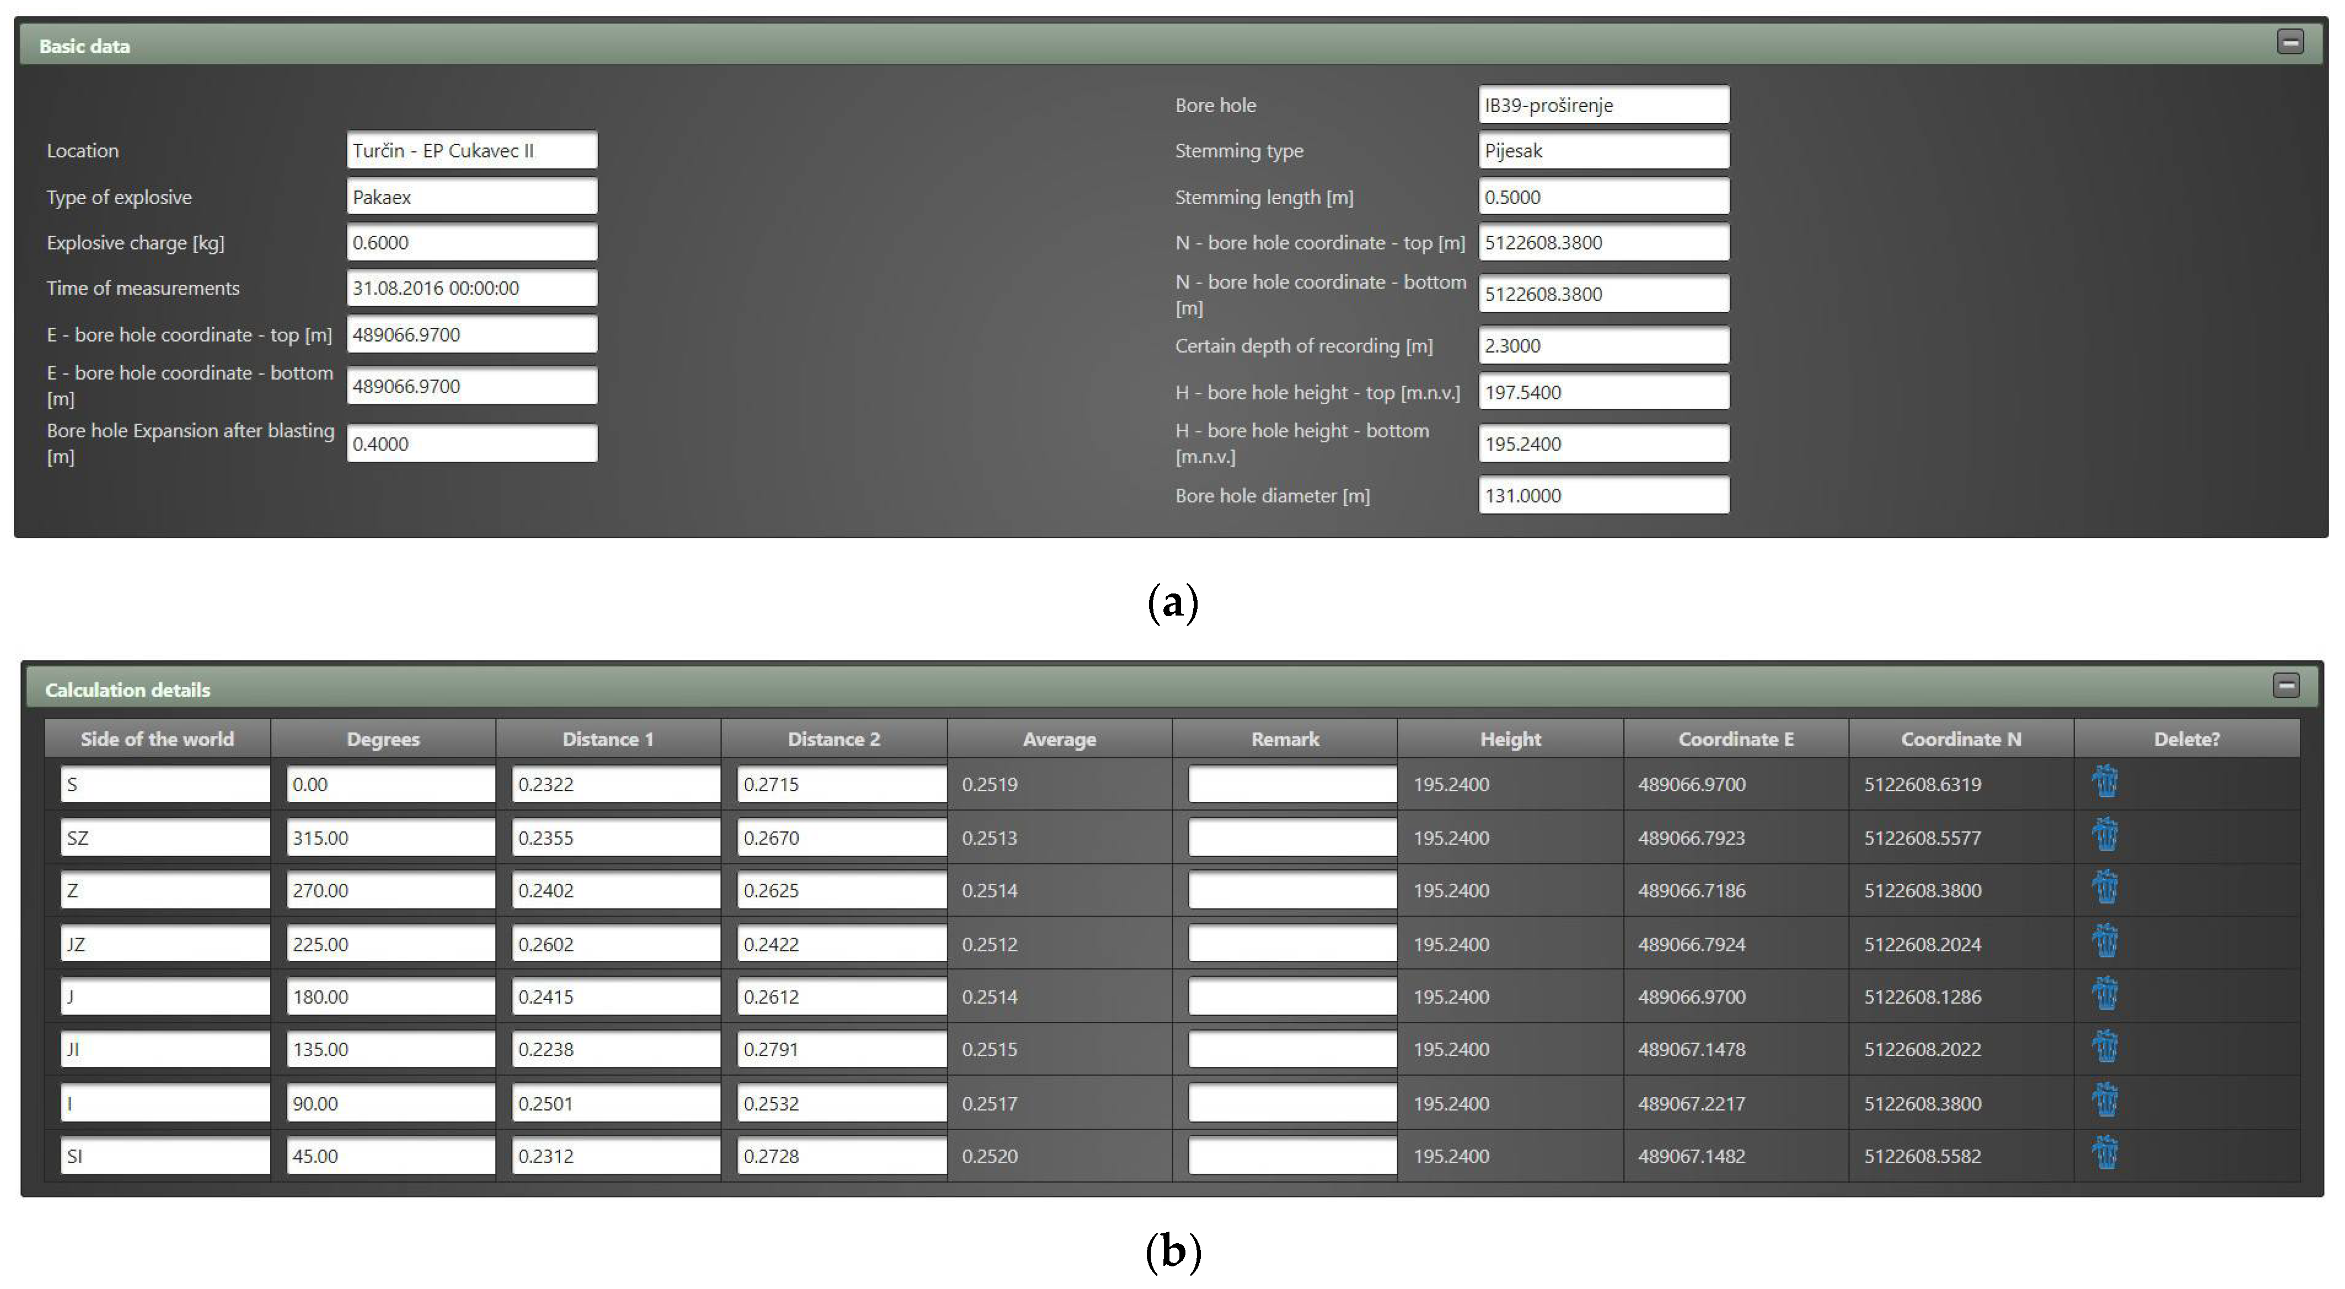The height and width of the screenshot is (1289, 2345).
Task: Delete the SZ direction row
Action: click(x=2105, y=836)
